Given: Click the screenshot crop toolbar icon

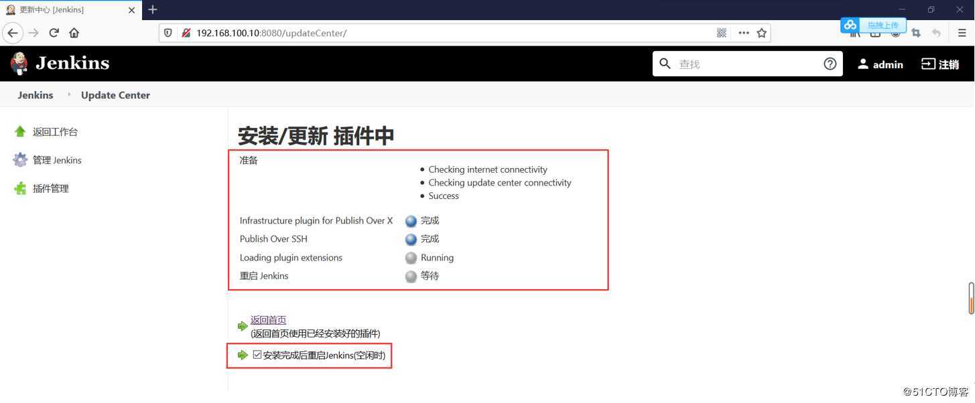Looking at the screenshot, I should click(916, 33).
